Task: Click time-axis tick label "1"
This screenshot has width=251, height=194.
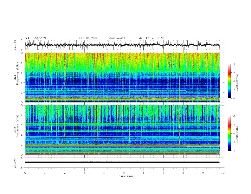Action: pyautogui.click(x=45, y=173)
